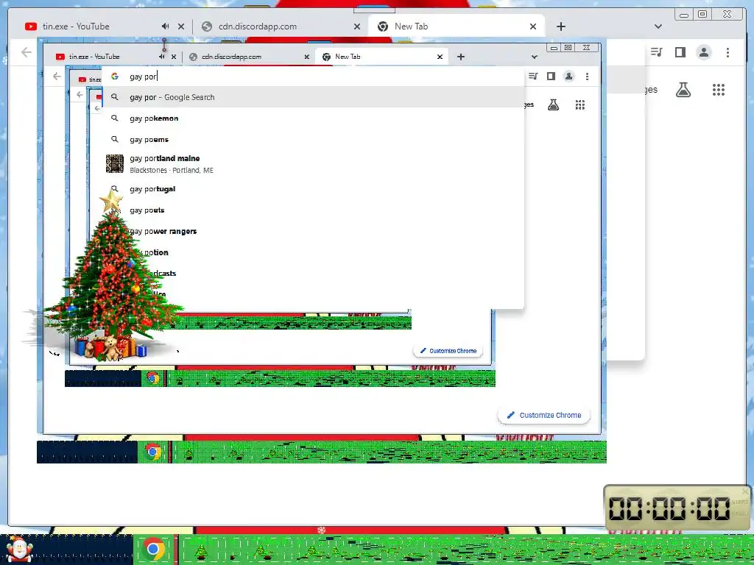Click Customize Chrome button in second window
Viewport: 754px width, 565px height.
pos(544,415)
